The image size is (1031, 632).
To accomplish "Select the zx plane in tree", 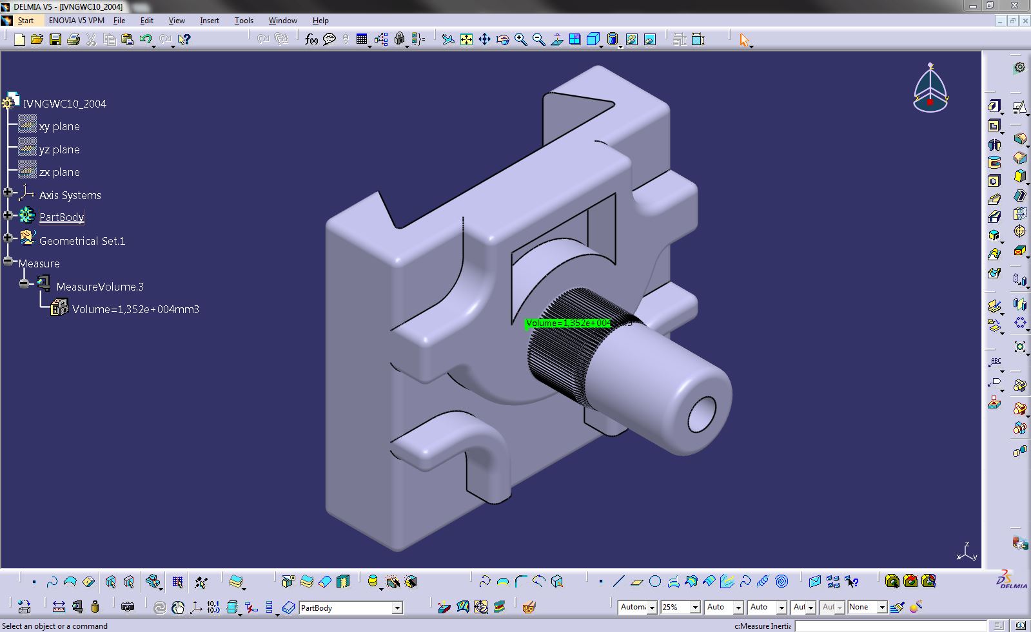I will tap(59, 172).
